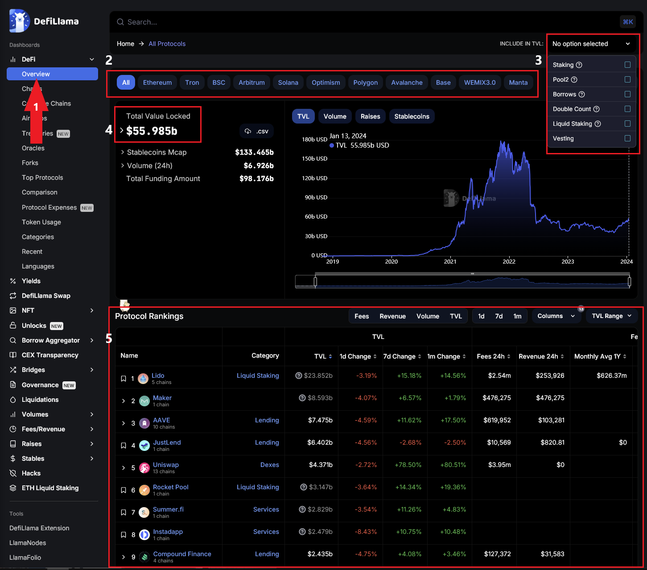This screenshot has height=570, width=647.
Task: Click the question icon beside Maker TVL
Action: tap(302, 398)
